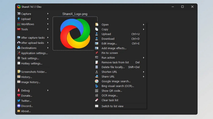Click the Pin to screen pushpin icon

[97, 53]
